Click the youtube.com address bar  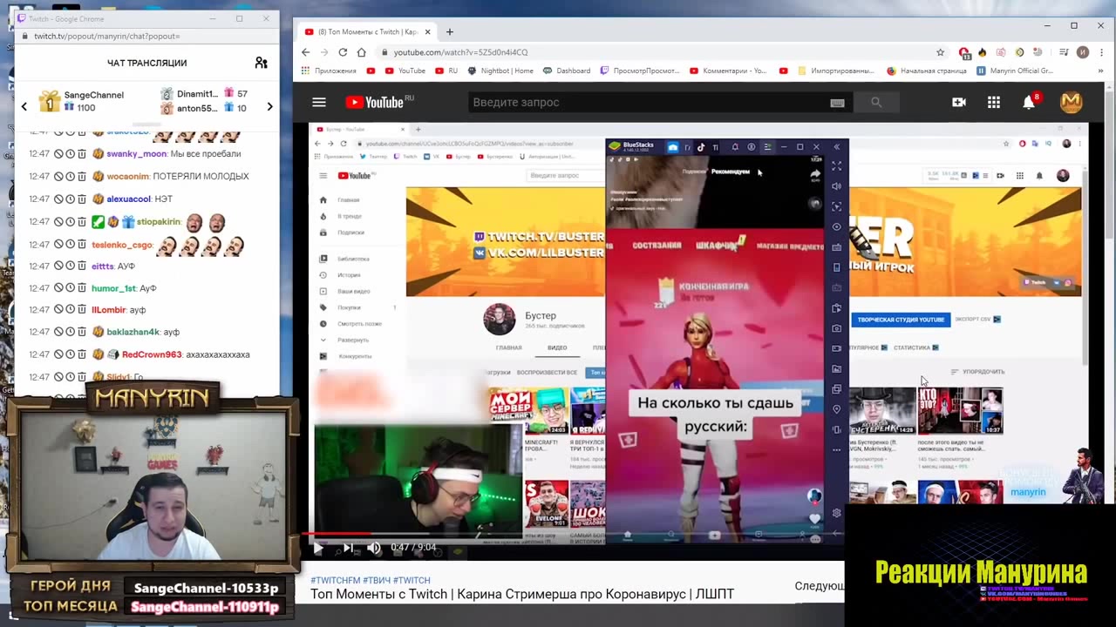tap(654, 52)
